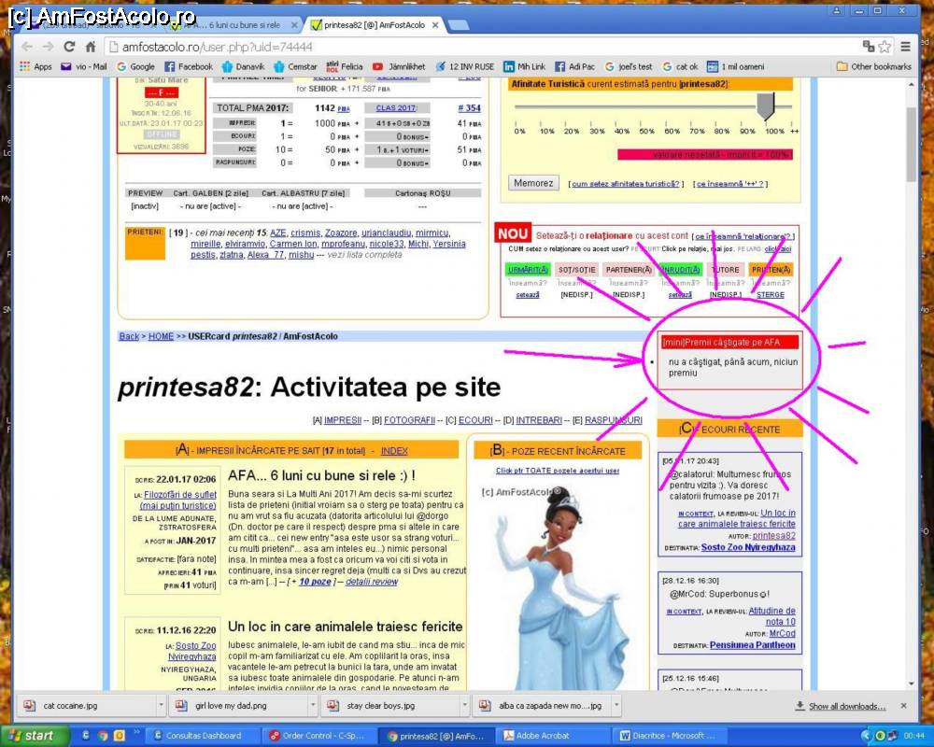Click the browser back arrow

click(x=27, y=47)
